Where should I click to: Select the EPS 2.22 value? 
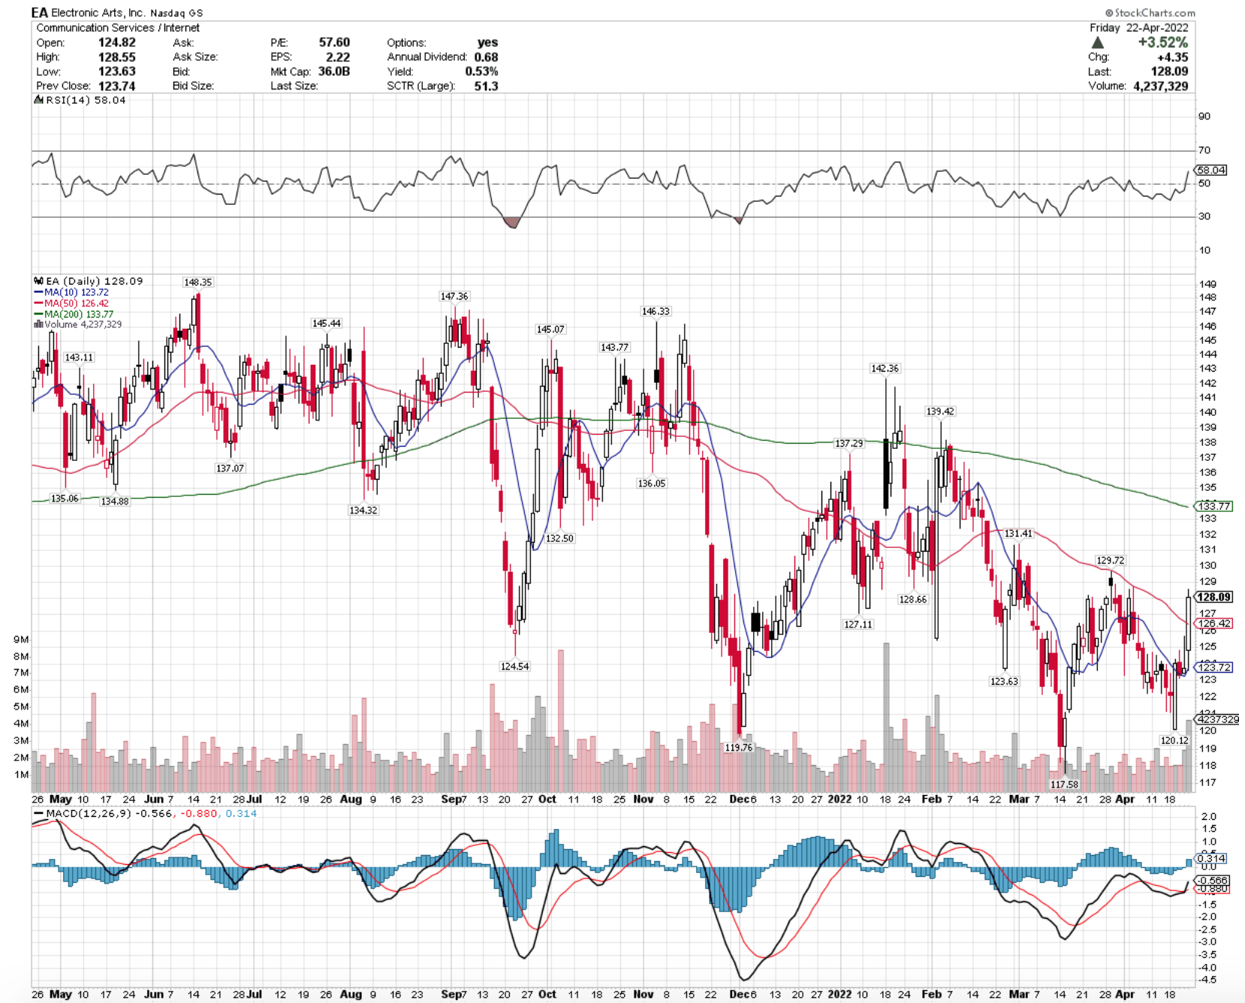[338, 57]
